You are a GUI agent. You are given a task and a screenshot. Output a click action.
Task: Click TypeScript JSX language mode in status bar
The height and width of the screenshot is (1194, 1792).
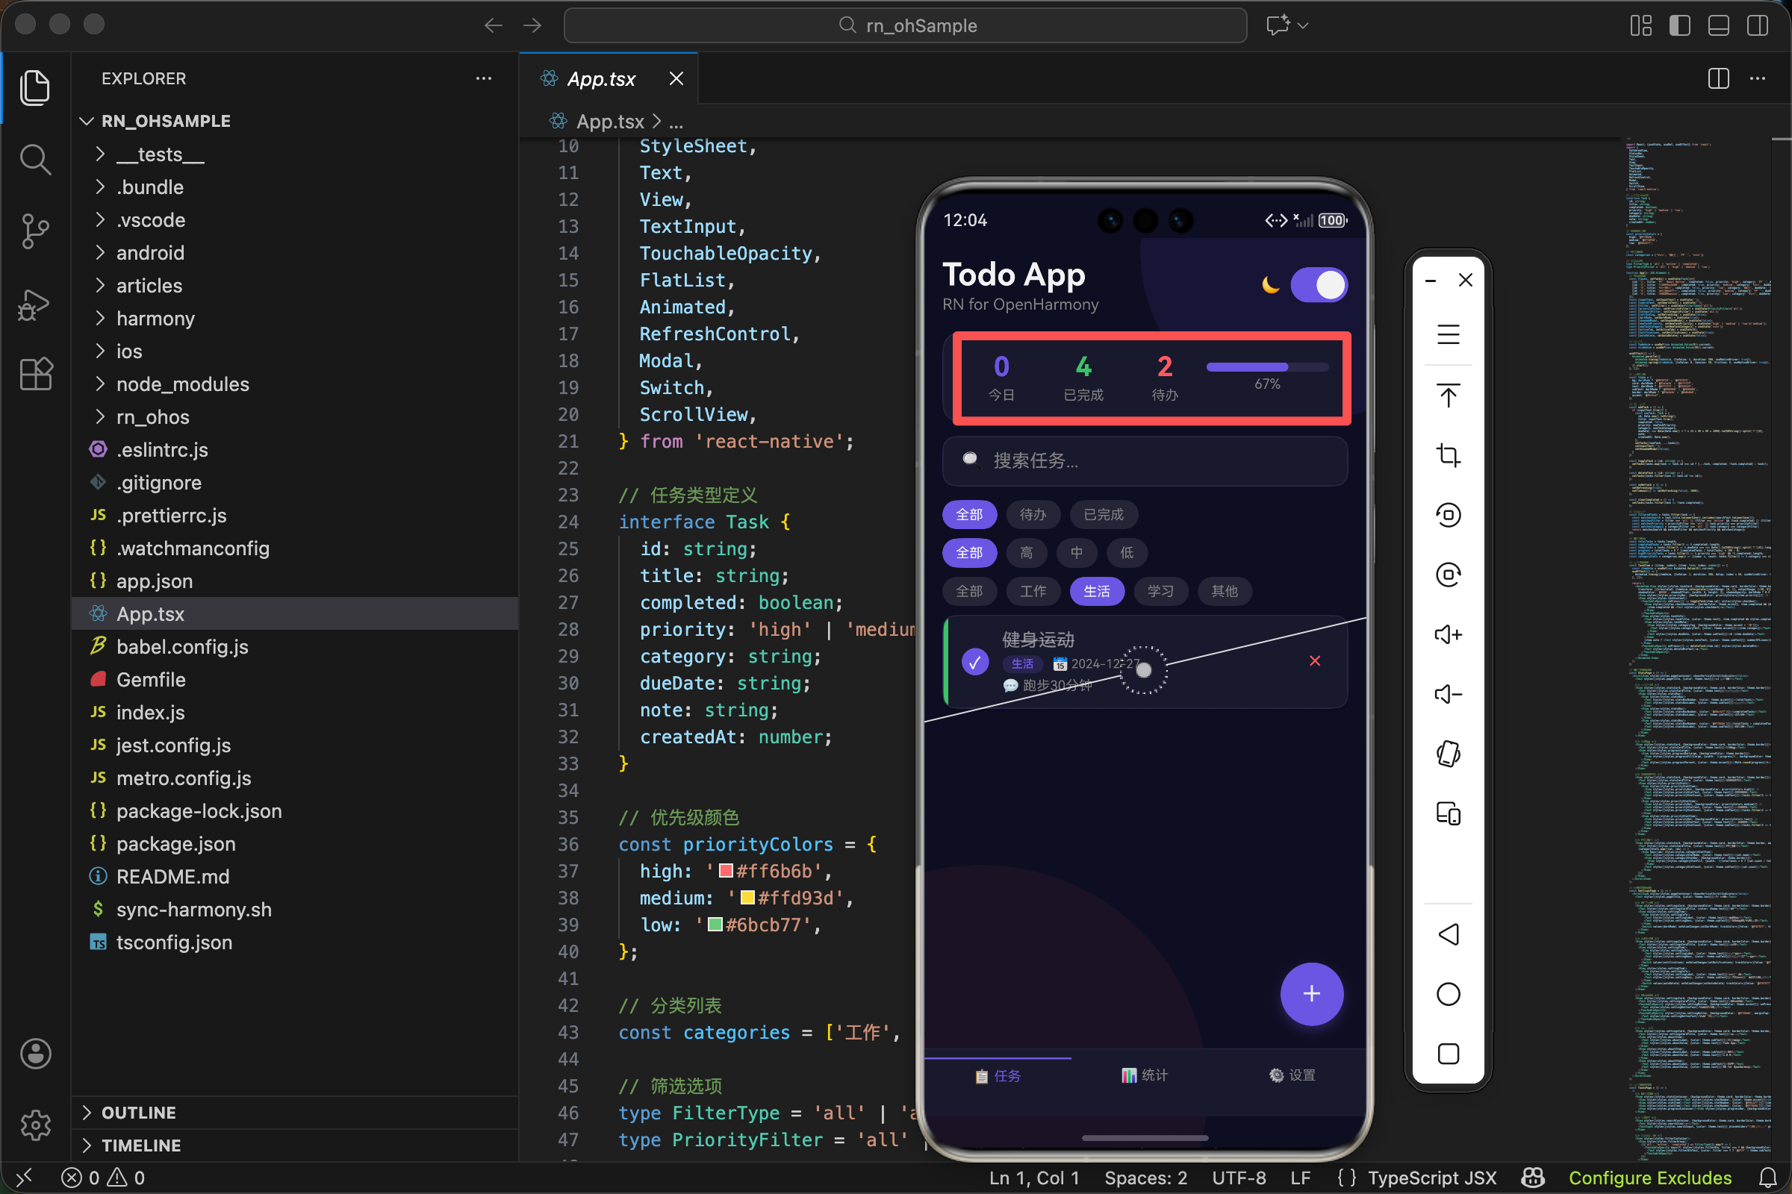pyautogui.click(x=1431, y=1178)
